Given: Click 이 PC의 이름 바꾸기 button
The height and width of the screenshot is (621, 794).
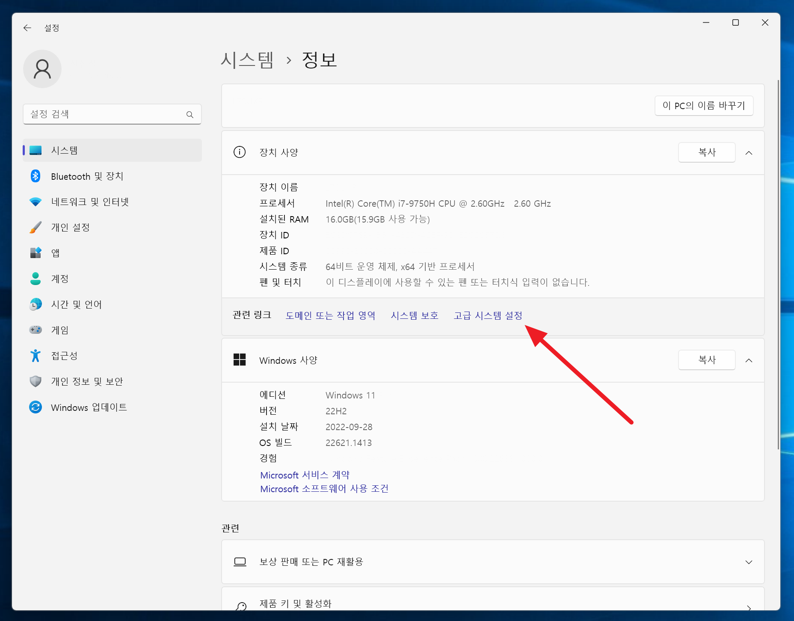Looking at the screenshot, I should click(704, 105).
